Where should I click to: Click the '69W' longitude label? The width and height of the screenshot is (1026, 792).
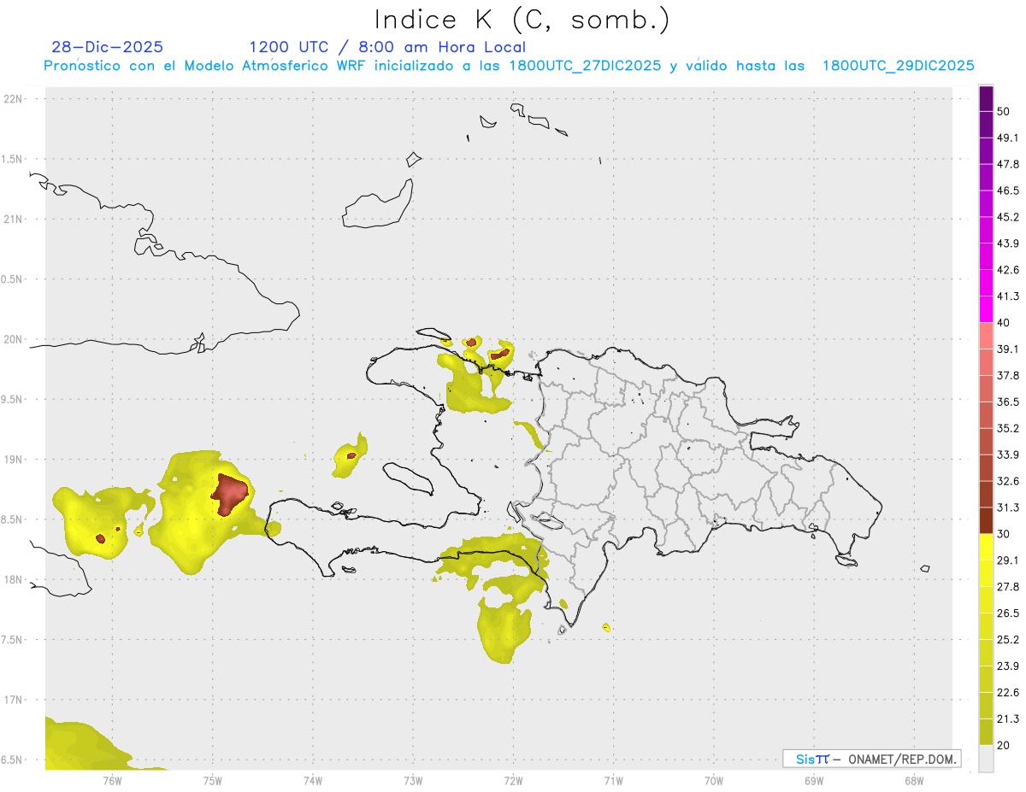tap(814, 780)
